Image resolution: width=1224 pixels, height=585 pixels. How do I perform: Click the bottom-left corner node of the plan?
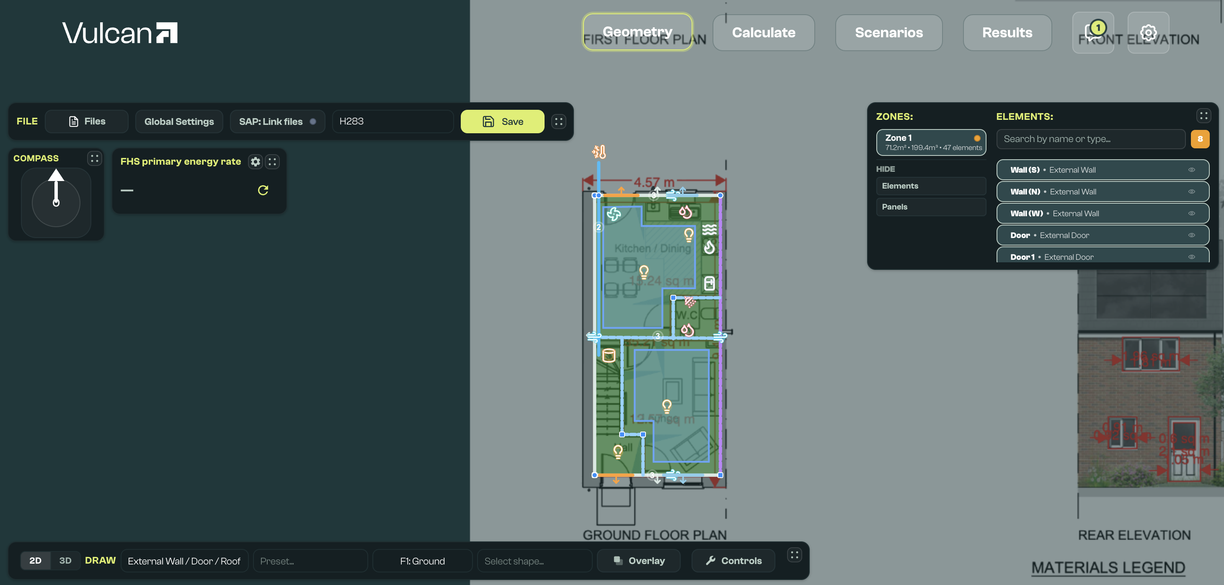[x=594, y=475]
